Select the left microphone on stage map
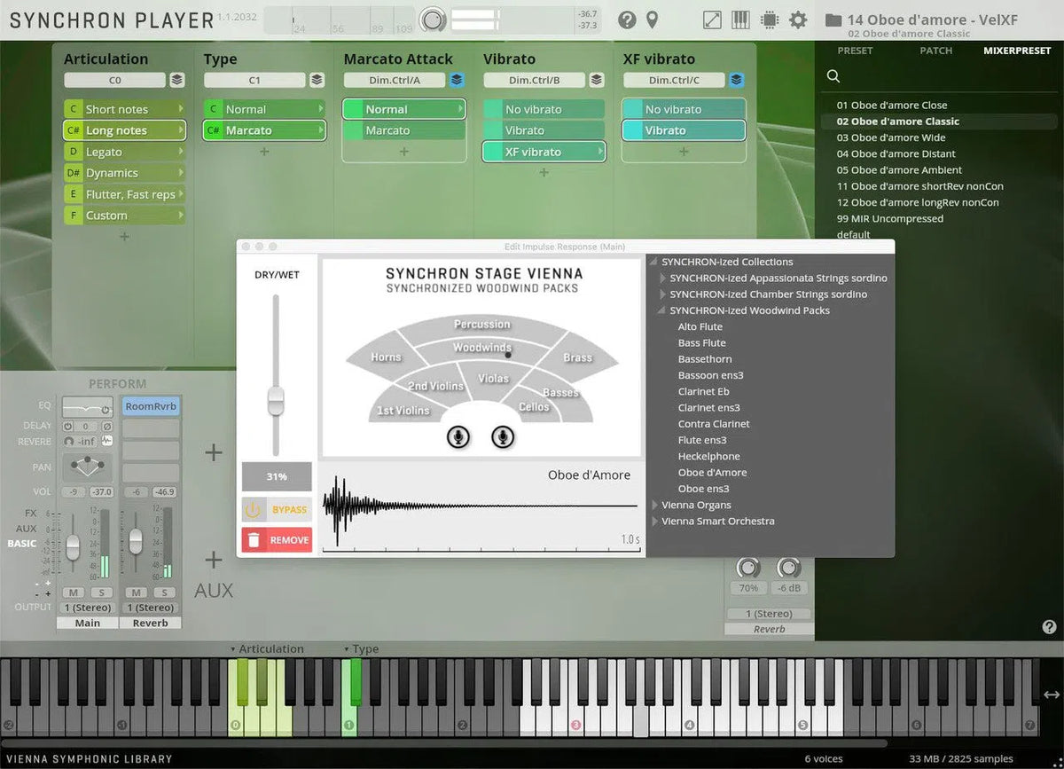This screenshot has height=769, width=1064. coord(458,436)
